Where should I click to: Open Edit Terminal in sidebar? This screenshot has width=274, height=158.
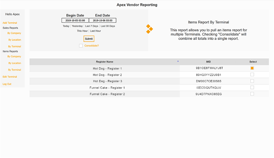pyautogui.click(x=10, y=77)
